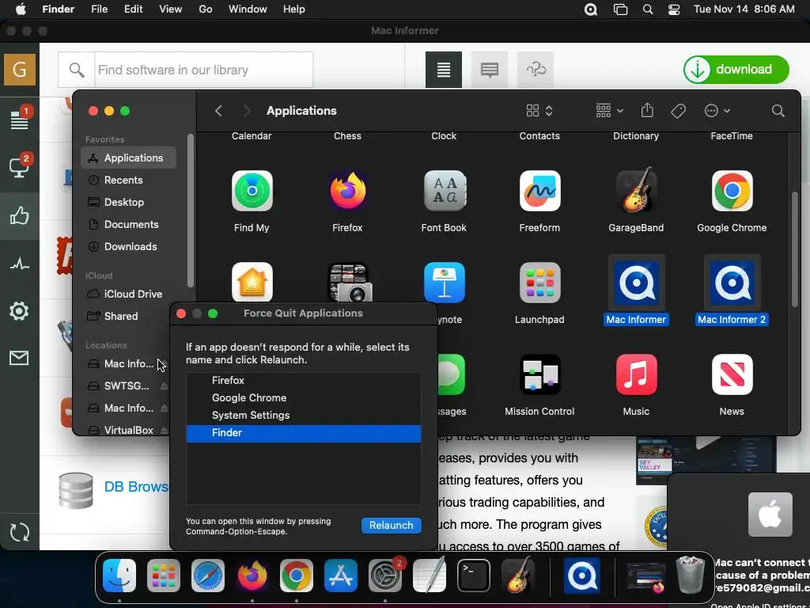Click refresh arrows icon in Mac Informer
This screenshot has width=810, height=608.
click(20, 532)
